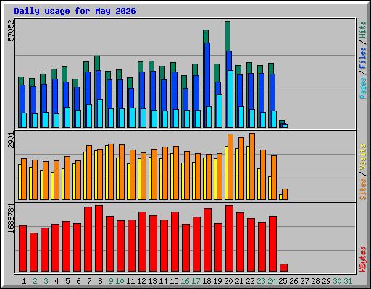
Task: Click day 26 axis label
Action: [293, 281]
